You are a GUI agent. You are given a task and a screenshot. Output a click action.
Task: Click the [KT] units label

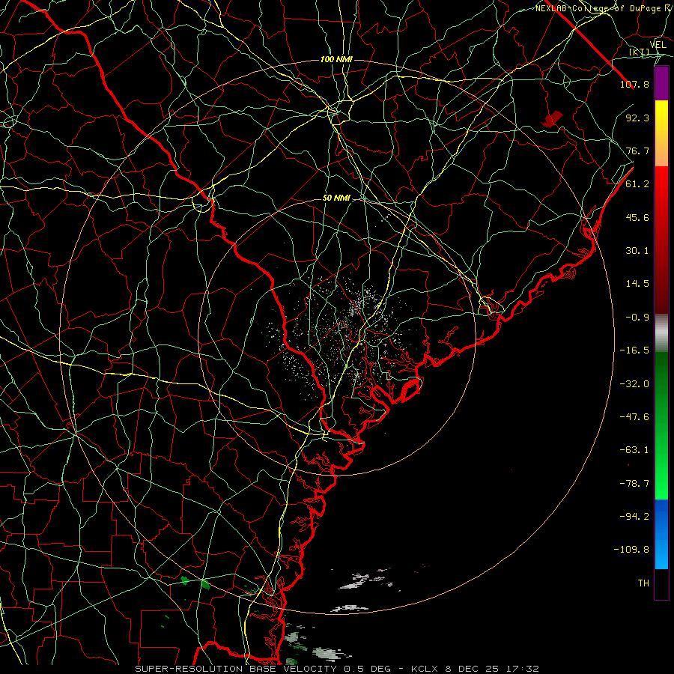pos(640,52)
